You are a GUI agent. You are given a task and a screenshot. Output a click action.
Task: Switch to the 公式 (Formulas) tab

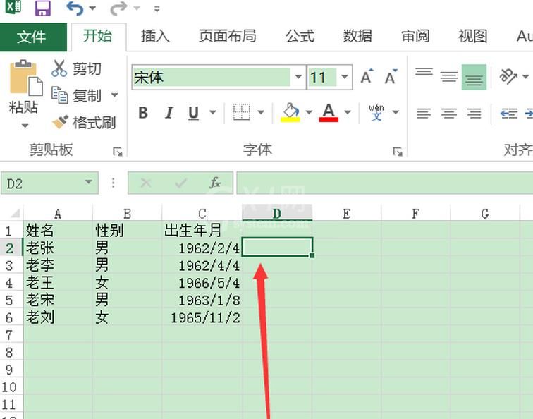pos(300,37)
